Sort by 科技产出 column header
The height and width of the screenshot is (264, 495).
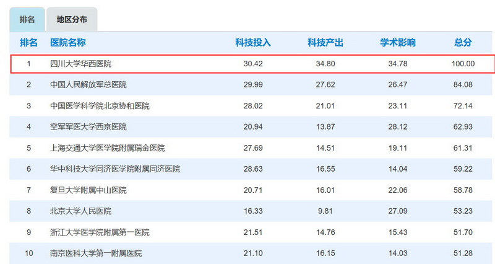[325, 42]
